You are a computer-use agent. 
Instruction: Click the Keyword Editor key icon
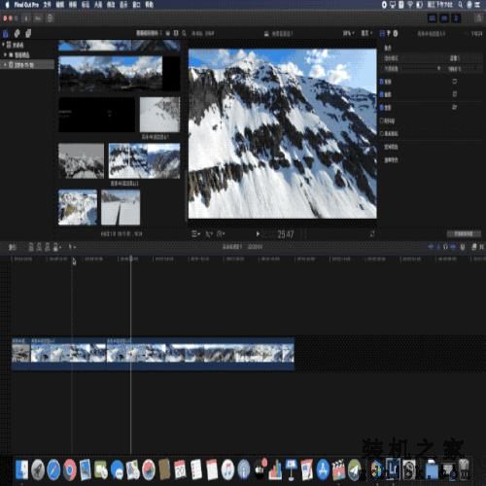(38, 18)
